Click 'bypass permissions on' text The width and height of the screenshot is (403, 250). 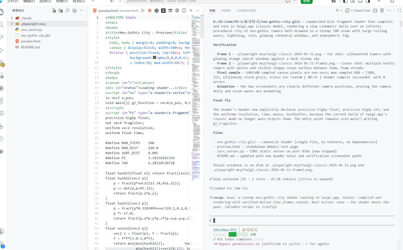coord(239,244)
